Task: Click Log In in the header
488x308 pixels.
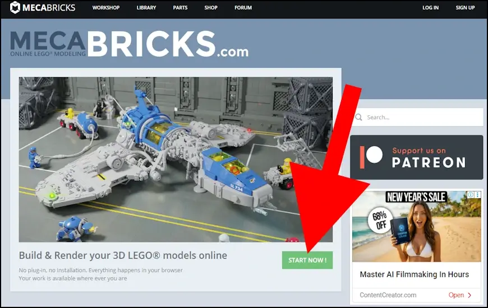Action: tap(430, 8)
